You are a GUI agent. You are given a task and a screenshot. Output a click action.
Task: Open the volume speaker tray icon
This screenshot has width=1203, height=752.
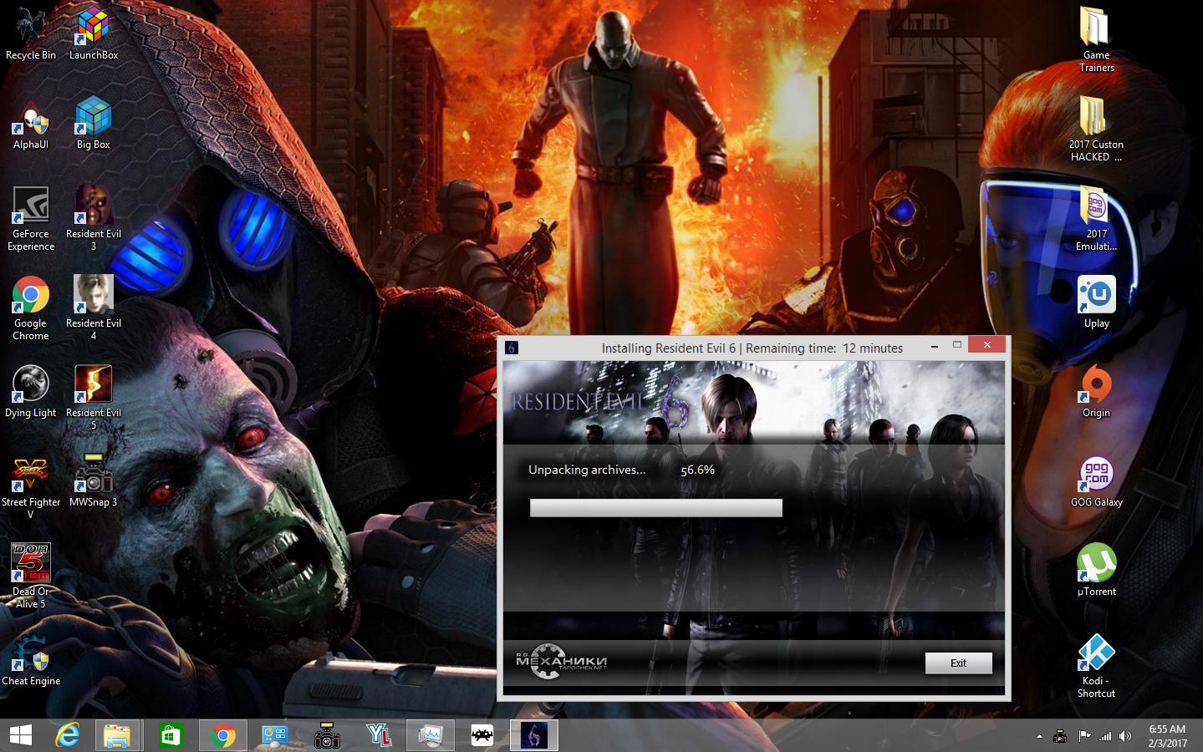1126,736
